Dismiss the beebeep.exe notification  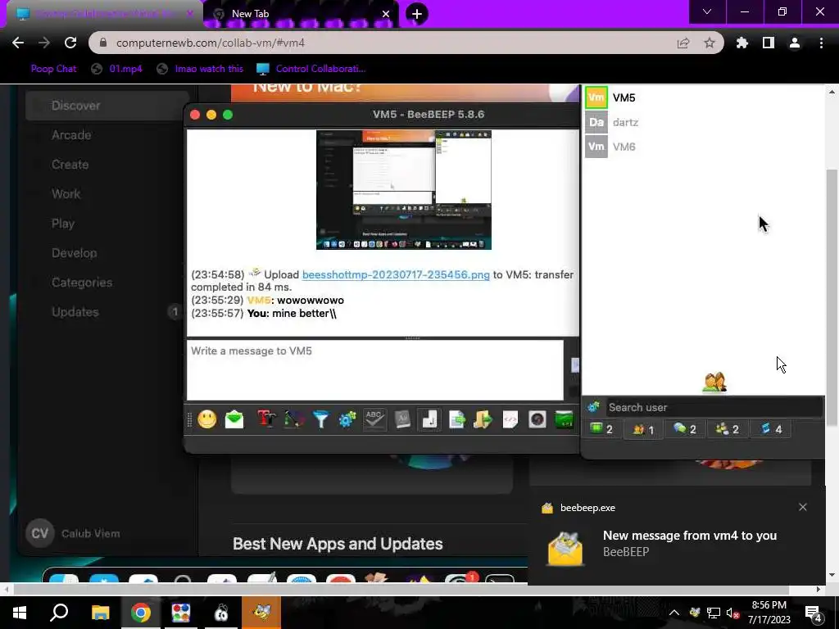point(803,507)
